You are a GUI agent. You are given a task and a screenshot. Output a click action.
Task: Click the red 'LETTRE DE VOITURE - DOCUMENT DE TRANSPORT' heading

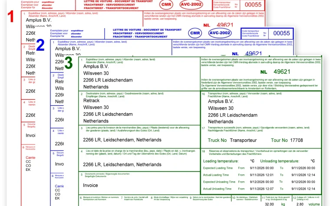[118, 1]
